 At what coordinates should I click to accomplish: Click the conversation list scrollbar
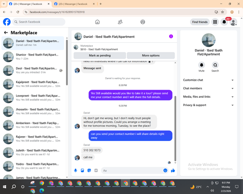pos(67,62)
